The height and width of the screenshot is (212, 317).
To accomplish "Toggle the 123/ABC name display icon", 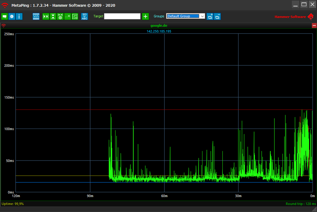I will (x=84, y=17).
